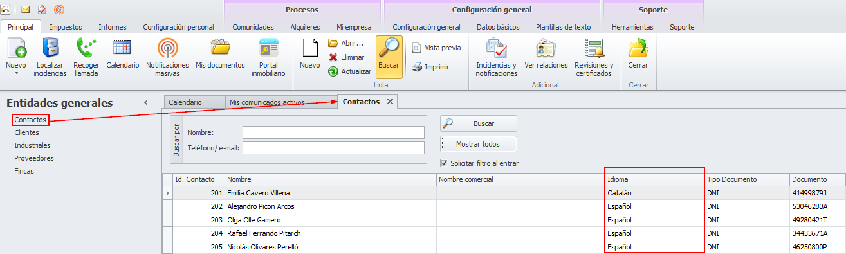Open Notificaciones masivas tool
This screenshot has width=846, height=254.
point(167,58)
